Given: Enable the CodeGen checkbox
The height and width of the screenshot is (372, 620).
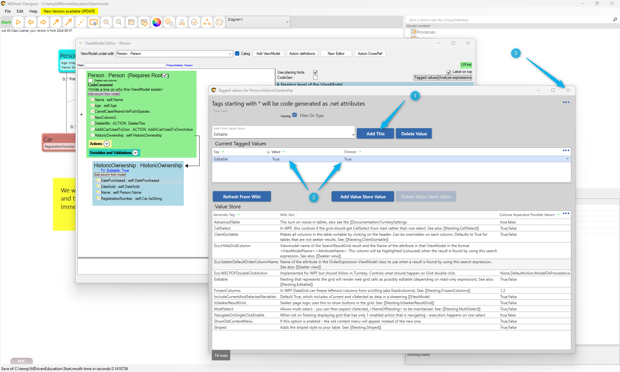Looking at the screenshot, I should pyautogui.click(x=315, y=77).
